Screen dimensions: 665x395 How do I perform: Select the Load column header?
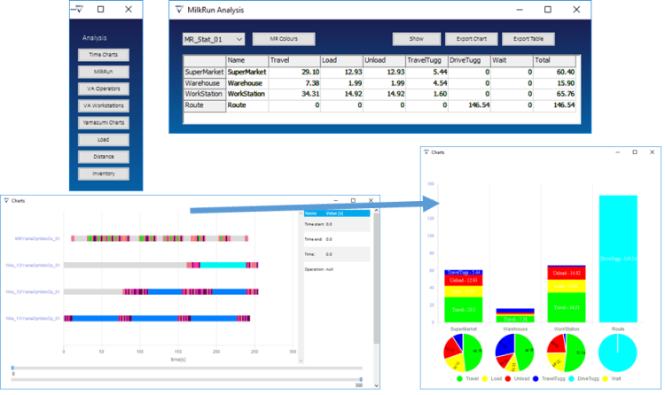click(341, 60)
